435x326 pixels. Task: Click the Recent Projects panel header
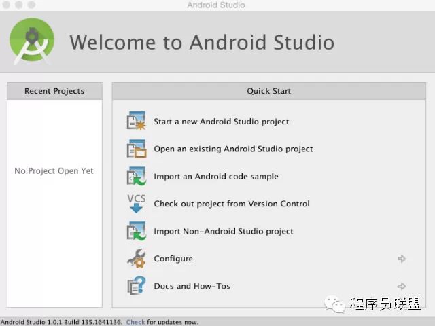click(54, 91)
